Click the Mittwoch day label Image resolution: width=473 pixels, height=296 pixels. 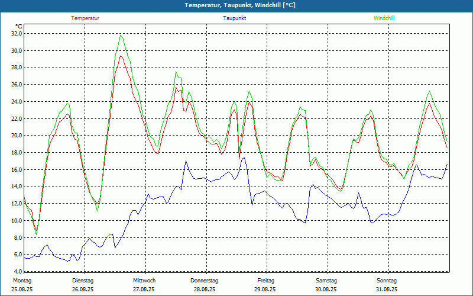click(144, 281)
